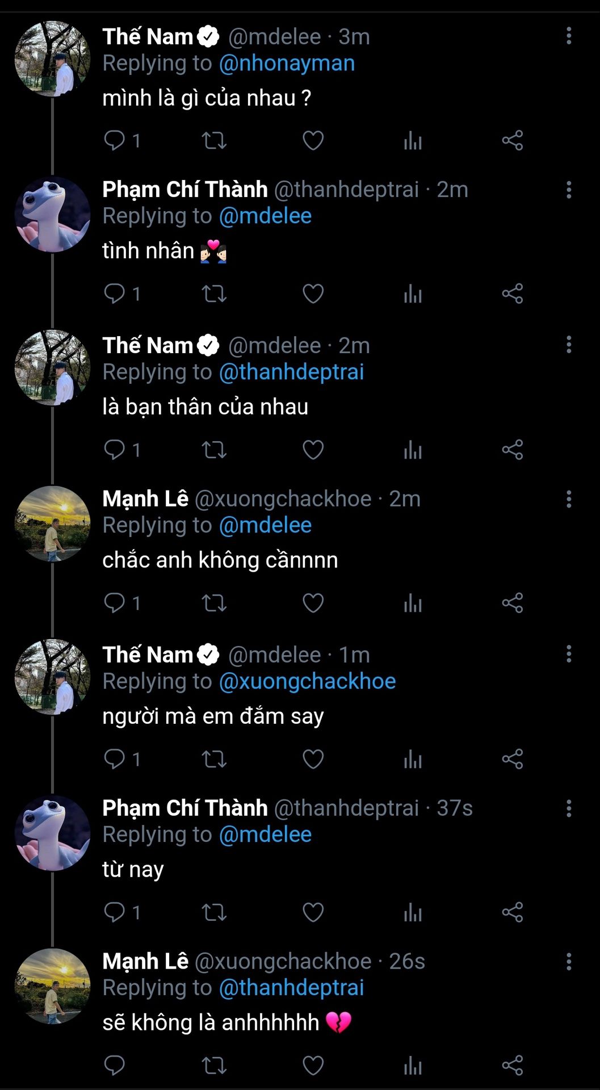
Task: Share the "là bạn thân của nhau" tweet
Action: click(x=512, y=450)
